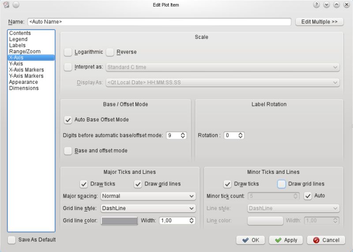Image resolution: width=353 pixels, height=252 pixels.
Task: Enable the Logarithmic scale checkbox
Action: [68, 52]
